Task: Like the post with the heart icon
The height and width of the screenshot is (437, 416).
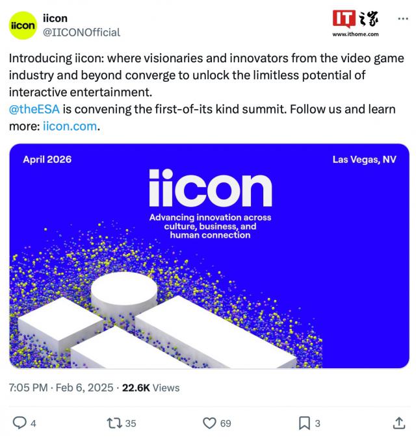Action: pos(209,423)
